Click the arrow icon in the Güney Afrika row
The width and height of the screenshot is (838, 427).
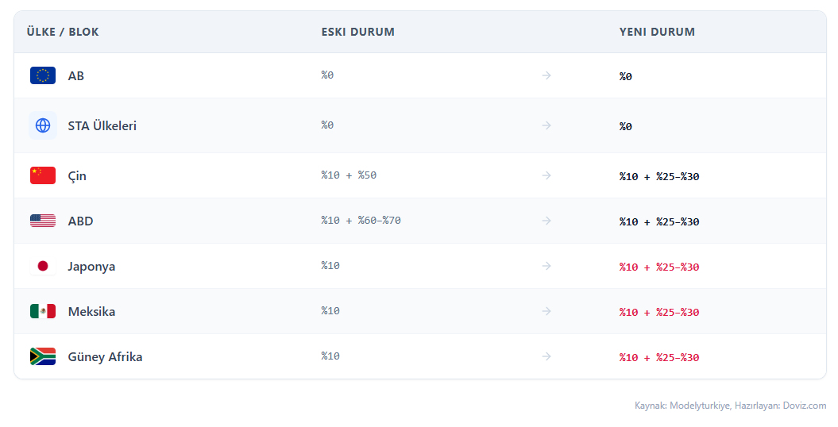click(546, 356)
